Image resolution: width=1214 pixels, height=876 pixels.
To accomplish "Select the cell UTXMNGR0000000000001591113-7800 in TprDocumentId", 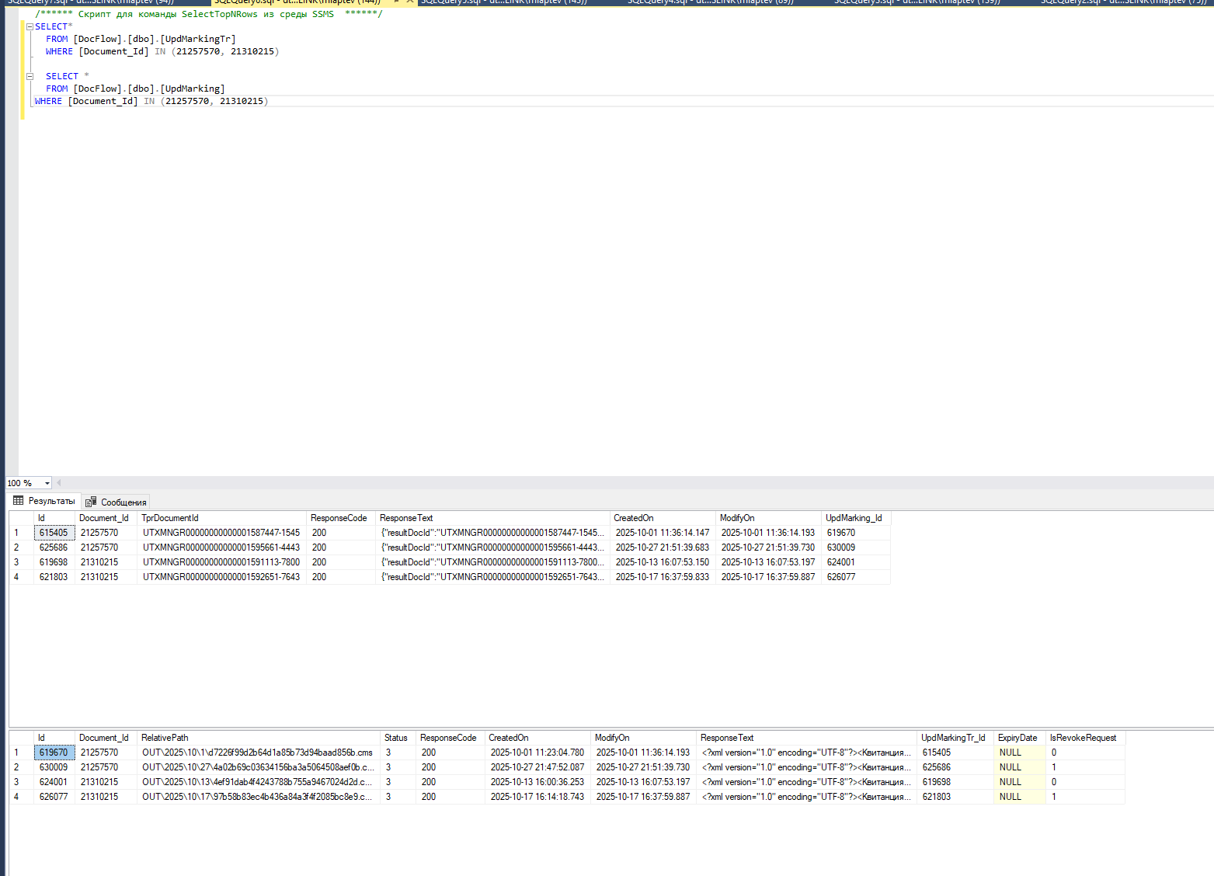I will click(221, 562).
